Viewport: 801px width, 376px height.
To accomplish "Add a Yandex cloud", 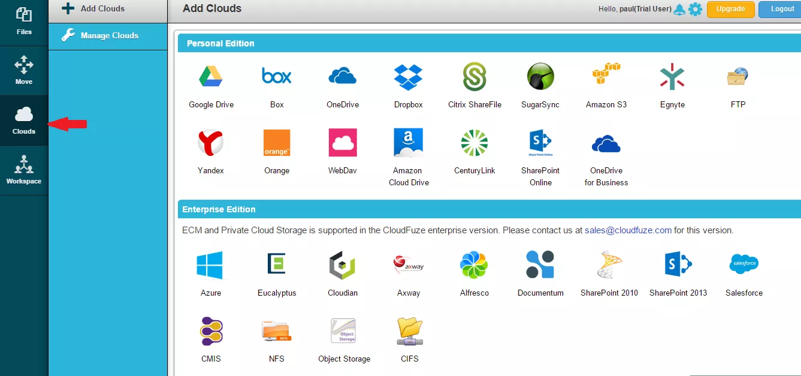I will click(x=211, y=143).
